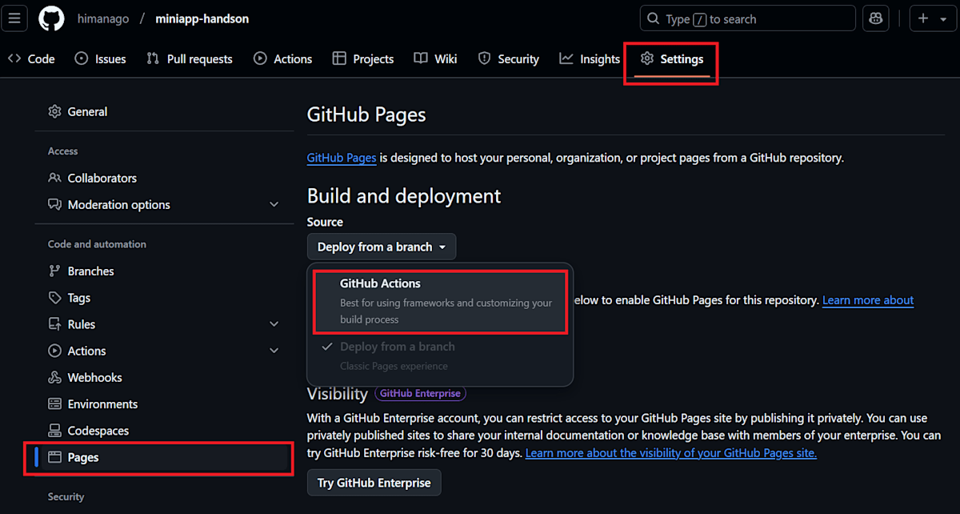Choose Deploy from a branch option
The image size is (960, 514).
[x=440, y=355]
